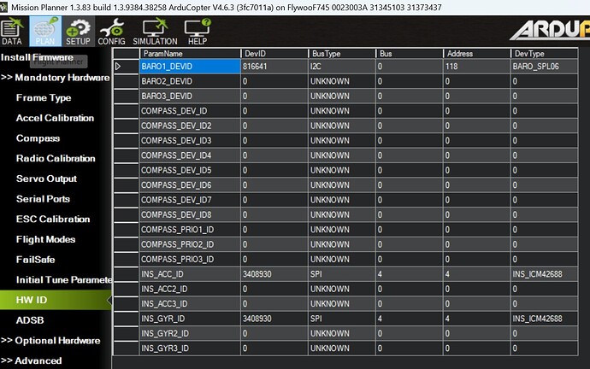The height and width of the screenshot is (369, 590).
Task: Select the COMPASS_PRIO1_ID cell
Action: coord(190,230)
